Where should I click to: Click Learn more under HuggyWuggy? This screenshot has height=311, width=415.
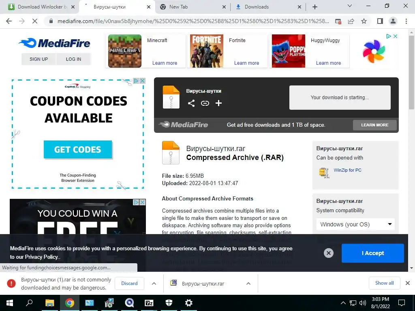pos(328,63)
